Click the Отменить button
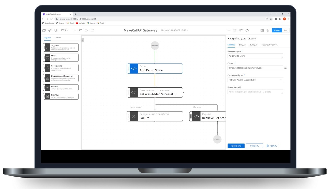The width and height of the screenshot is (332, 189). coord(254,146)
